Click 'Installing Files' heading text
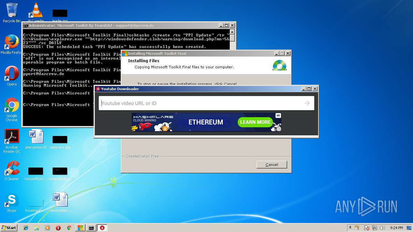The image size is (413, 232). pyautogui.click(x=144, y=61)
